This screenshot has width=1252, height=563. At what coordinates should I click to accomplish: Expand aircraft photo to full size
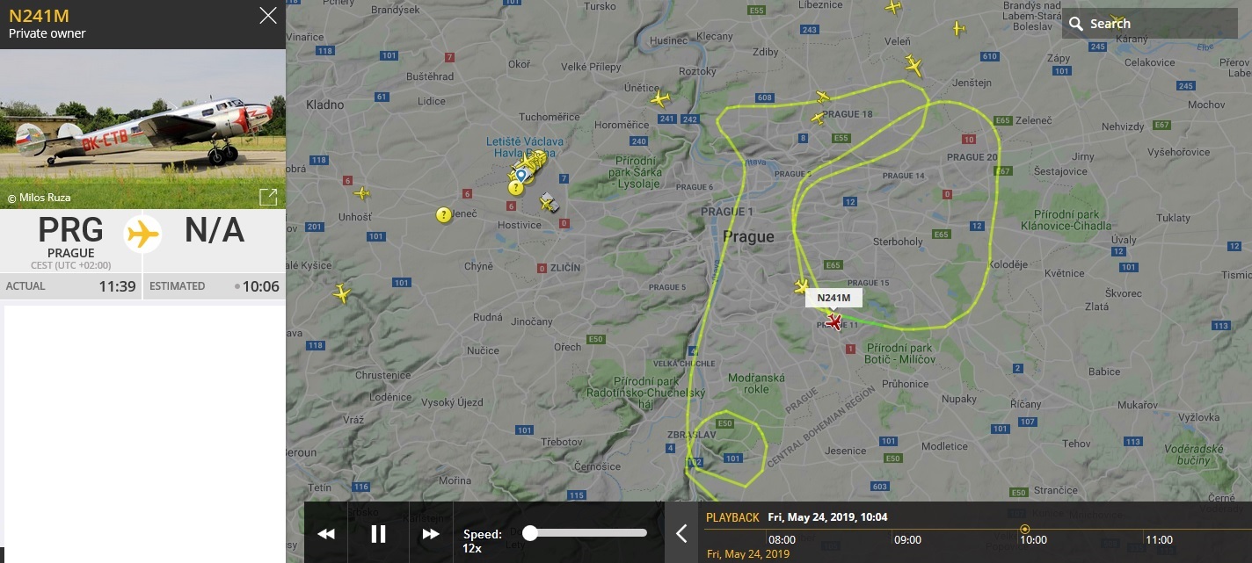click(x=268, y=197)
